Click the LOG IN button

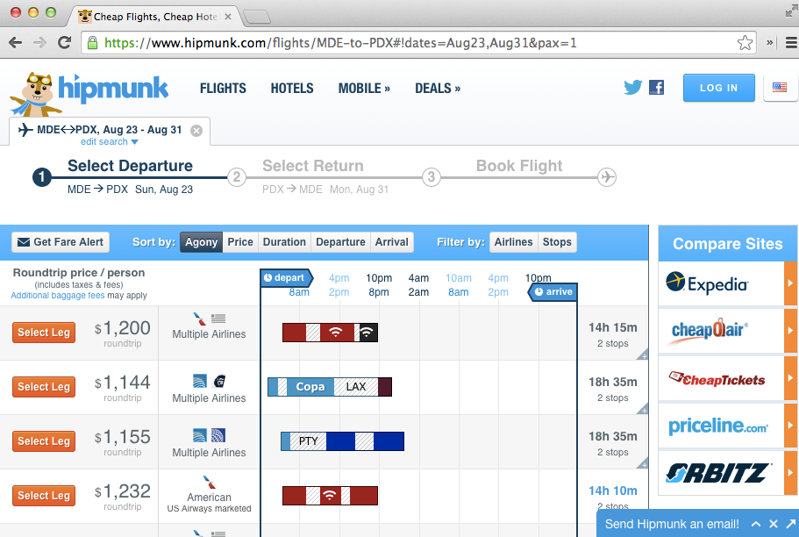tap(718, 88)
